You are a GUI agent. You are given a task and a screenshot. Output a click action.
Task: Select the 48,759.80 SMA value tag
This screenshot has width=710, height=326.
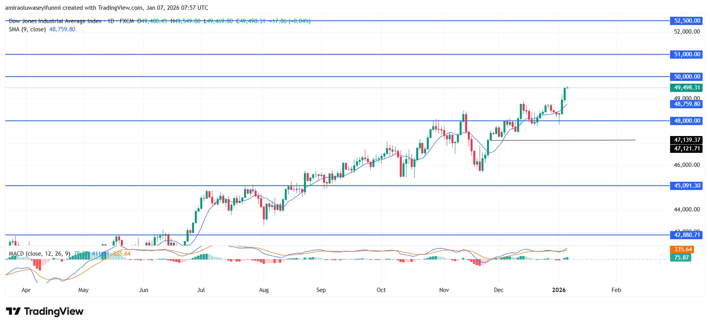pyautogui.click(x=687, y=104)
